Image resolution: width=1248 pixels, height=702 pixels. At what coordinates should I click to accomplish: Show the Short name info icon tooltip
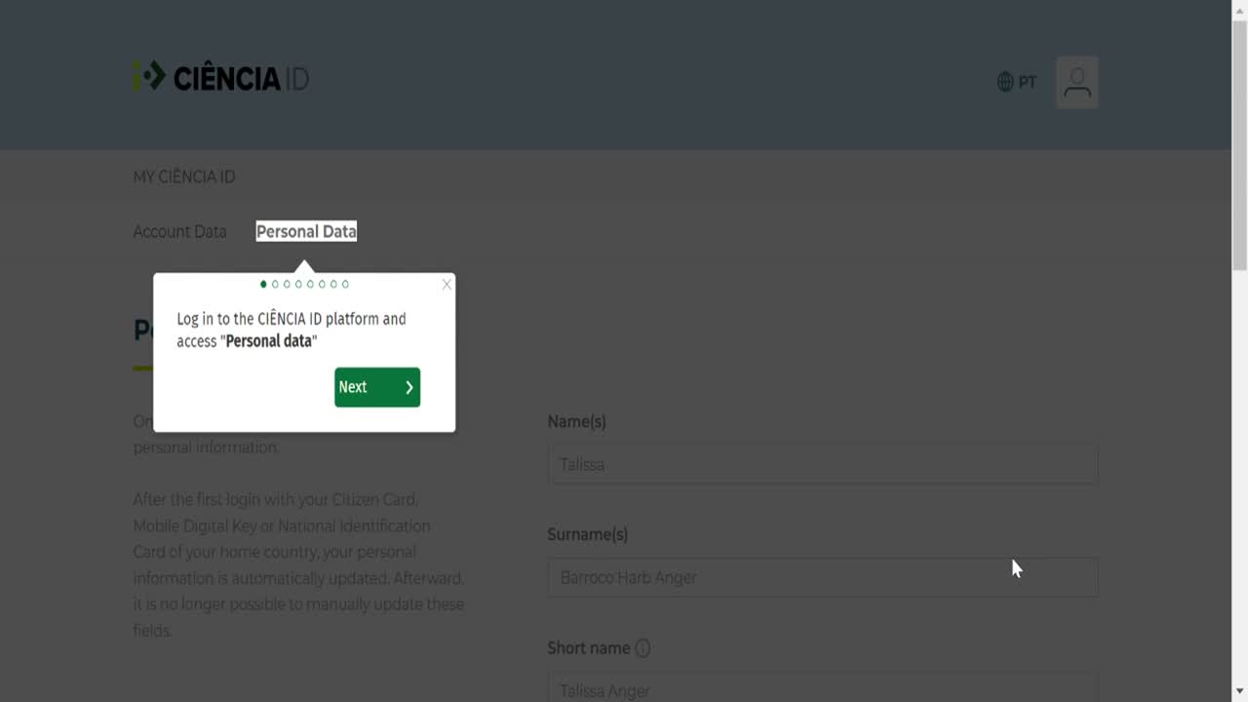click(x=643, y=648)
